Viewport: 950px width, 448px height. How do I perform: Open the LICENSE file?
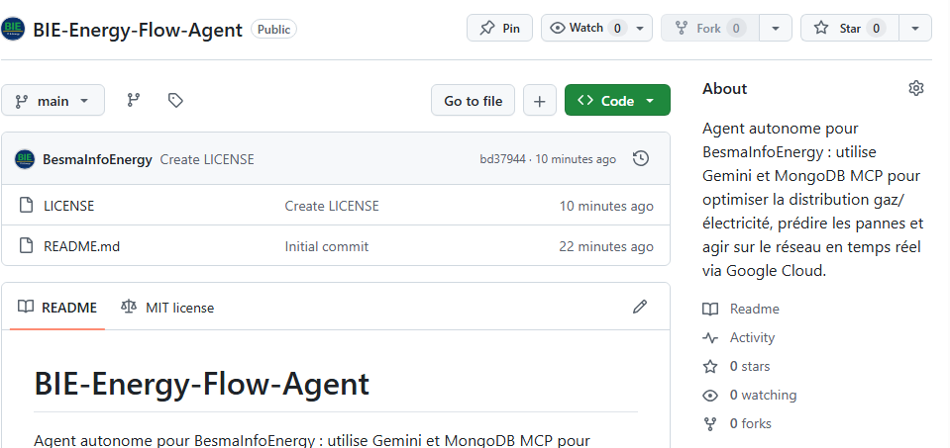69,206
